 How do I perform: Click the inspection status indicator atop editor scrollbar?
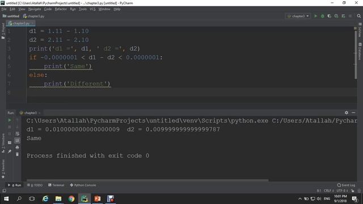(x=356, y=28)
